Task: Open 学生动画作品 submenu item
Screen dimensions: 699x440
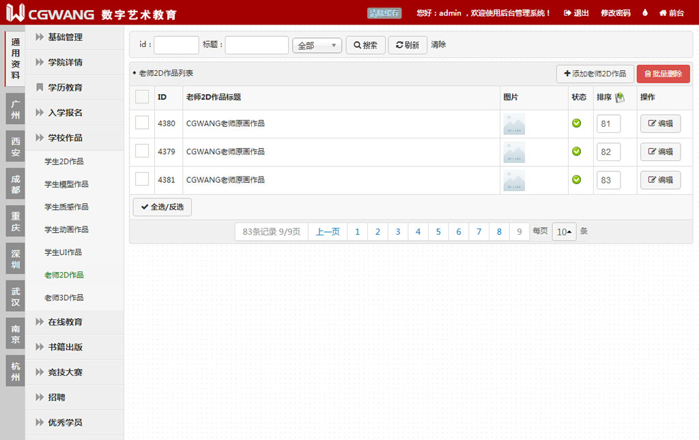Action: (x=66, y=230)
